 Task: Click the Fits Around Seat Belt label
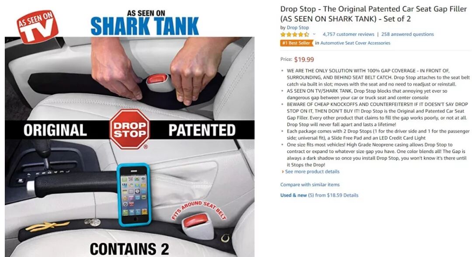pyautogui.click(x=199, y=210)
